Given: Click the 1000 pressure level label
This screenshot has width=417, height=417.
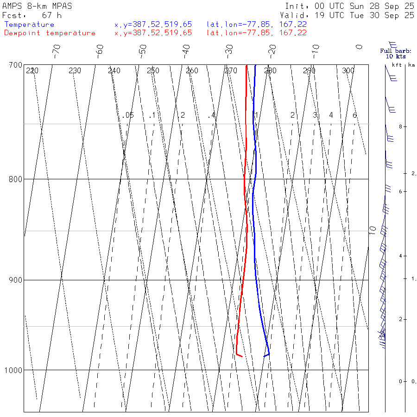Looking at the screenshot, I should (13, 370).
